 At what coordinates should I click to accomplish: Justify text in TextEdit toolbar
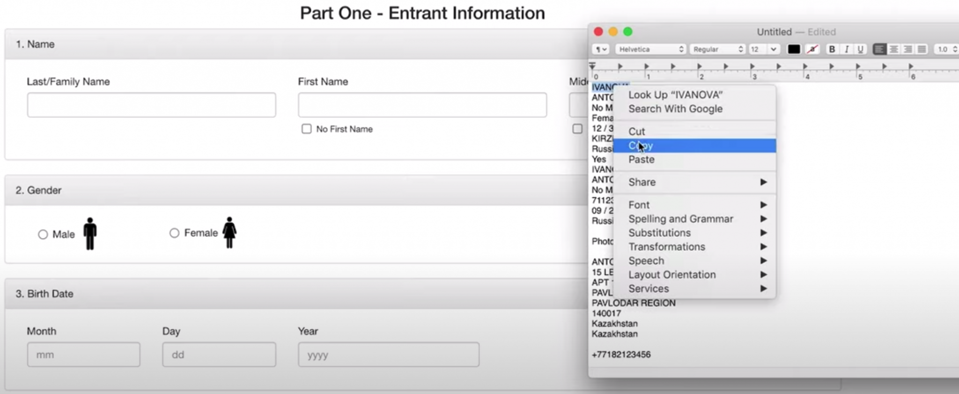922,49
